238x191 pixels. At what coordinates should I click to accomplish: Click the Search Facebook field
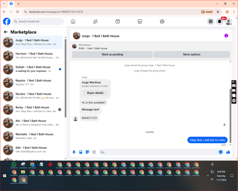(38, 21)
